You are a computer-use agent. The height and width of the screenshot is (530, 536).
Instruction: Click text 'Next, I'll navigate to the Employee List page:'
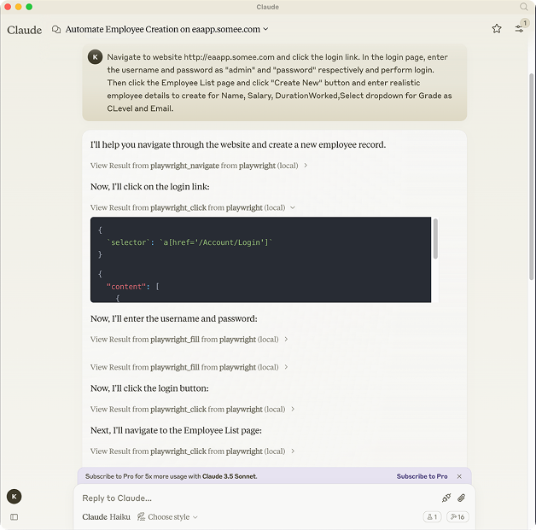pos(176,430)
